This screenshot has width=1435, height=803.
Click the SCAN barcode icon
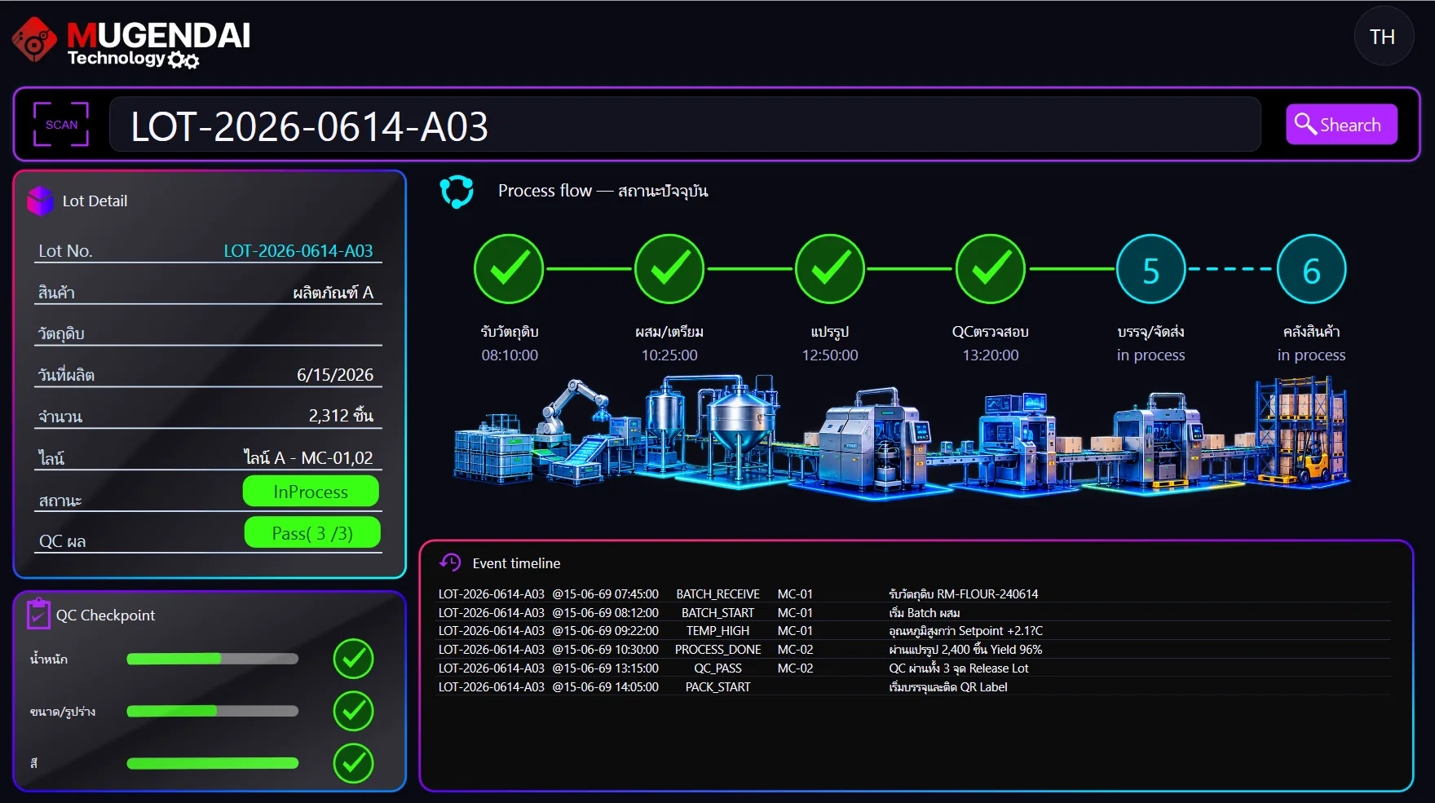[x=61, y=124]
